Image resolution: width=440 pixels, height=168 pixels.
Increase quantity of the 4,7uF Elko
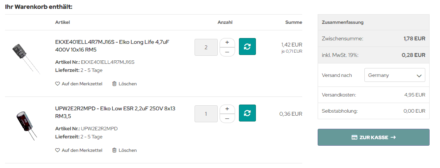pos(227,43)
